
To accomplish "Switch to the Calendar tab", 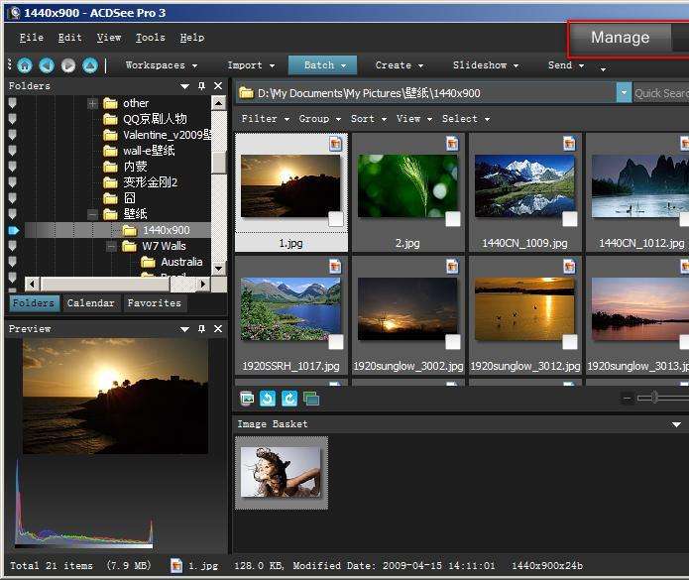I will coord(90,303).
